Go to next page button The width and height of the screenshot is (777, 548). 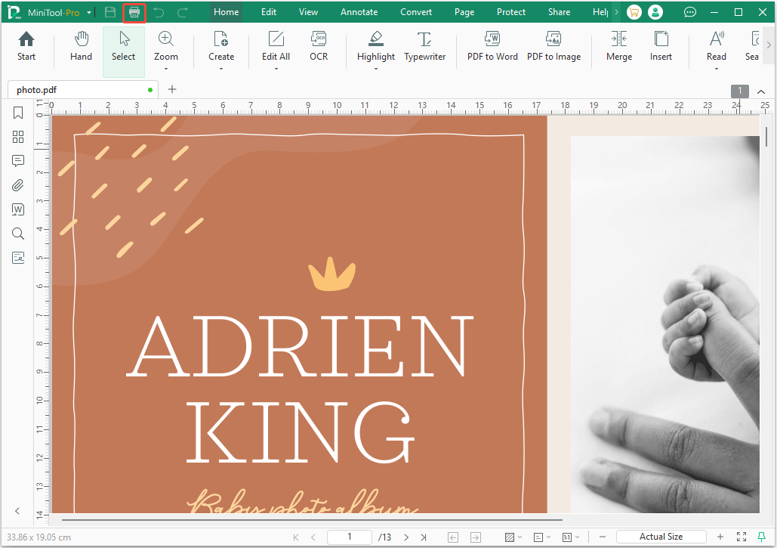(406, 537)
